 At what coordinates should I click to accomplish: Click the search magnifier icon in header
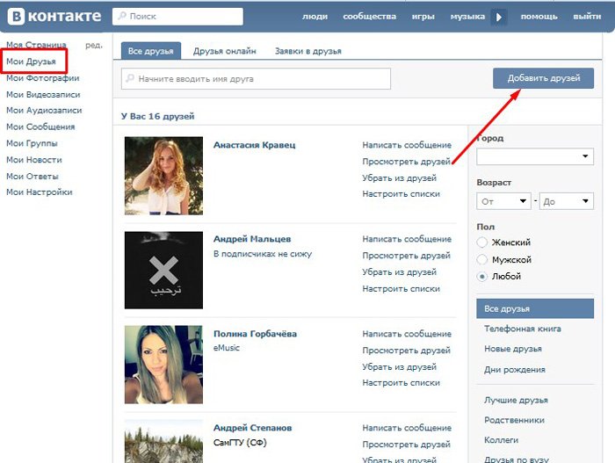pyautogui.click(x=121, y=17)
